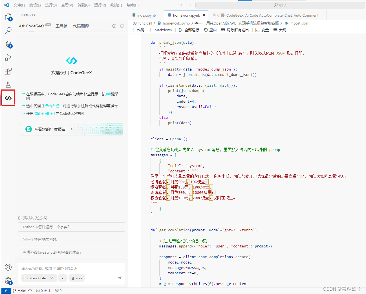Screen dimensions: 366x294
Task: Click the ports indicator in status bar
Action: click(x=58, y=291)
